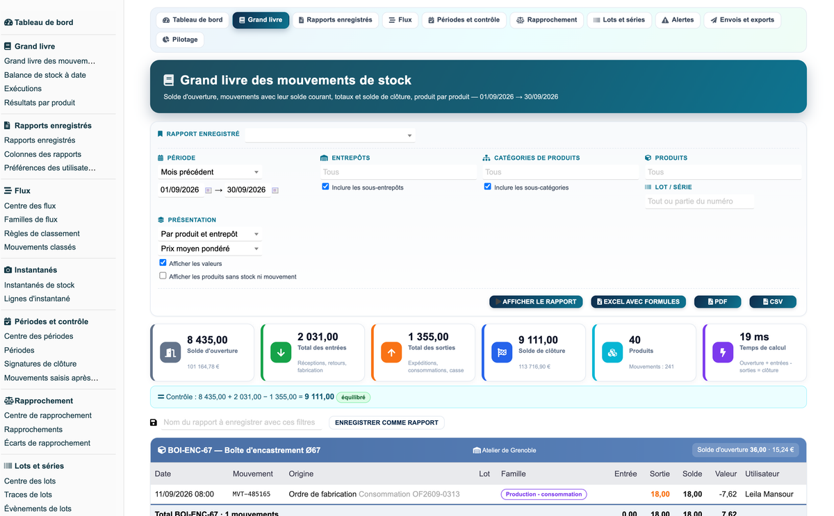Click the Lot / Série number input field
The width and height of the screenshot is (834, 516).
[699, 201]
